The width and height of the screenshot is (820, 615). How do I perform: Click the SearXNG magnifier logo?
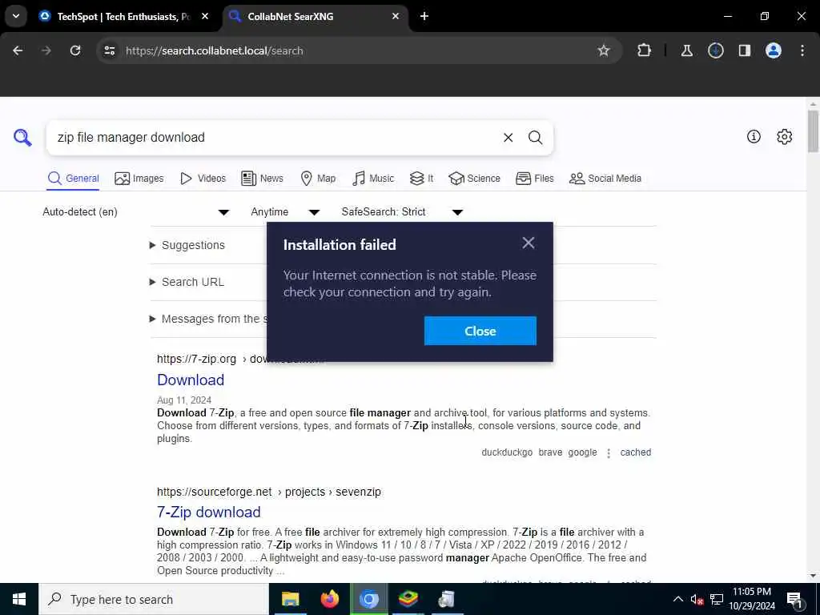(22, 138)
